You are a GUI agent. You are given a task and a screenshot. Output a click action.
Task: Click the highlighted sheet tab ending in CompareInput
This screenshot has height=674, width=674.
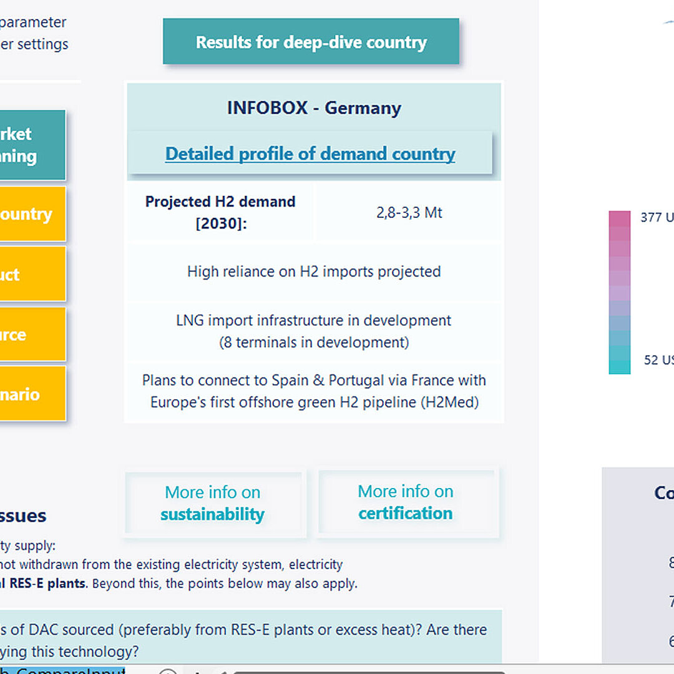[x=63, y=670]
